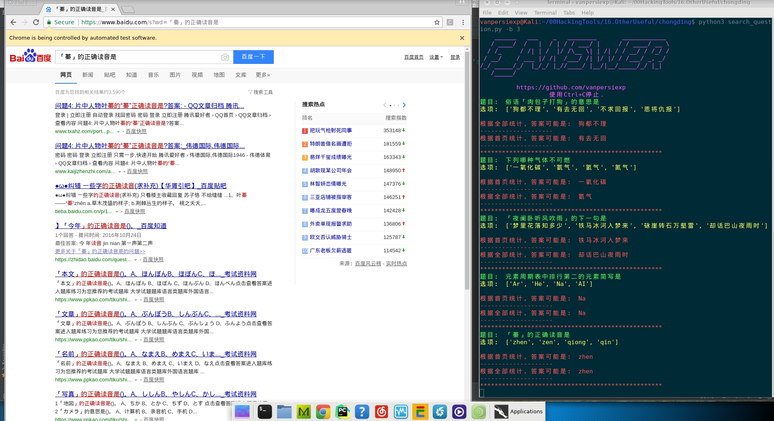Image resolution: width=774 pixels, height=421 pixels.
Task: Bookmark this page with the star icon
Action: pos(437,22)
